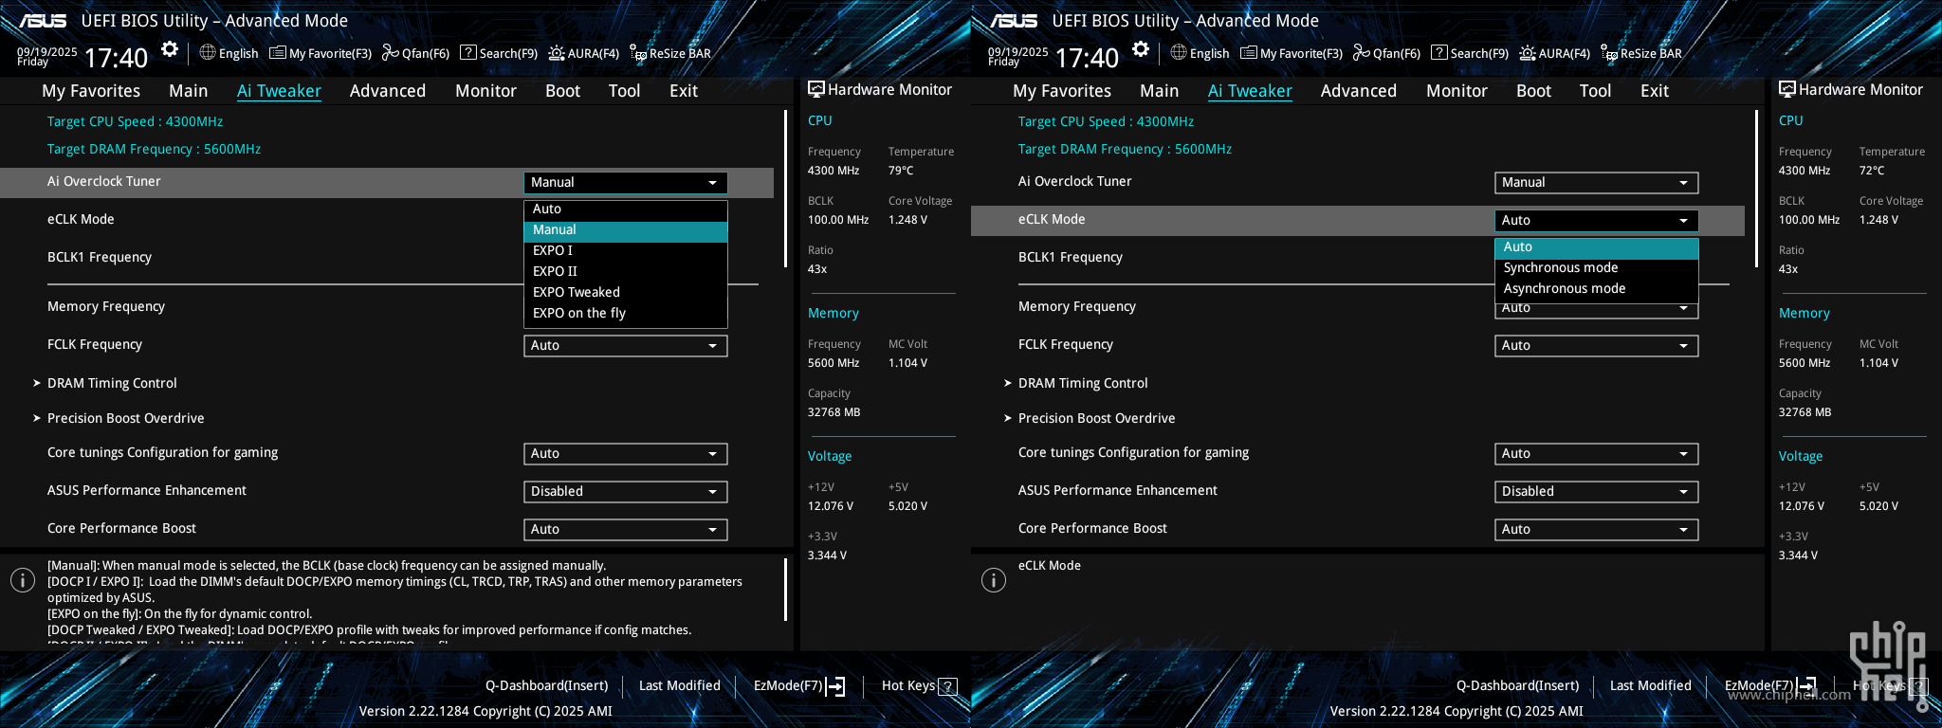Open Core Performance Boost dropdown, right window
The height and width of the screenshot is (728, 1942).
coord(1597,530)
